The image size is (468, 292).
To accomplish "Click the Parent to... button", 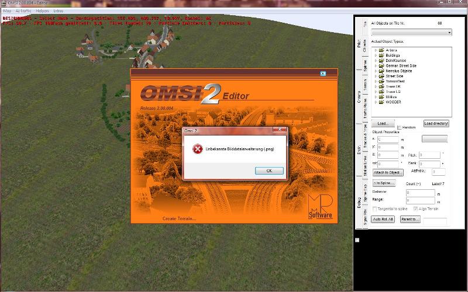I will [410, 220].
